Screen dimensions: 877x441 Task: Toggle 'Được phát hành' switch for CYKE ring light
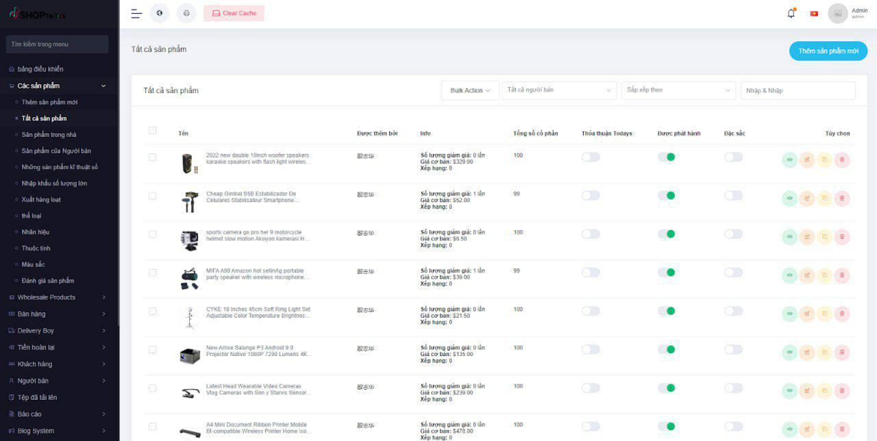pos(666,311)
